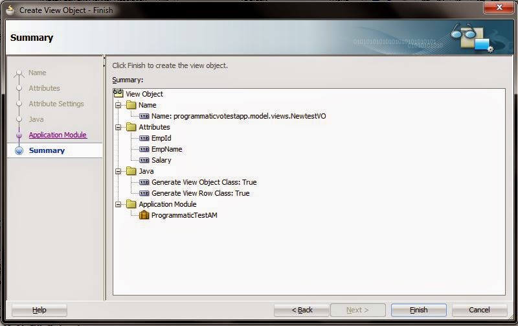518x326 pixels.
Task: Cancel the Create View Object wizard
Action: coord(479,310)
